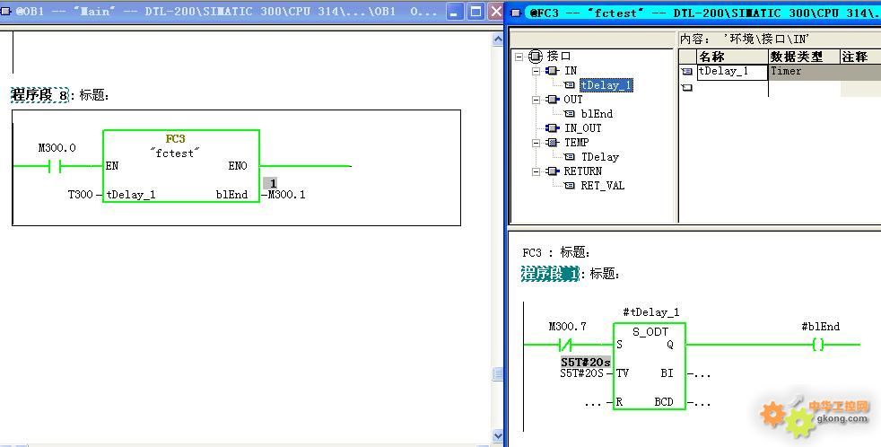
Task: Click the M300.7 normally closed contact
Action: point(565,344)
